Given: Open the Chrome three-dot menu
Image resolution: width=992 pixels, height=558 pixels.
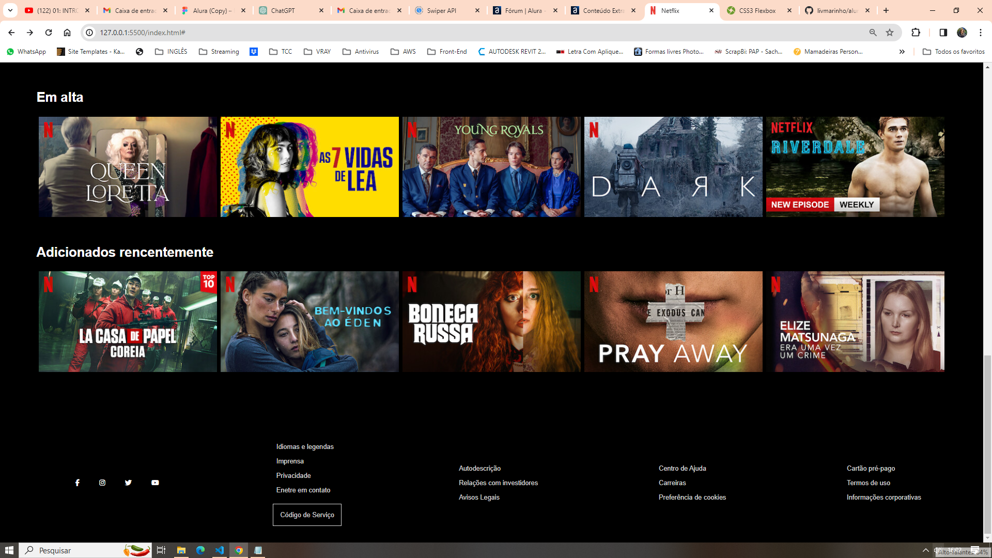Looking at the screenshot, I should pos(981,33).
